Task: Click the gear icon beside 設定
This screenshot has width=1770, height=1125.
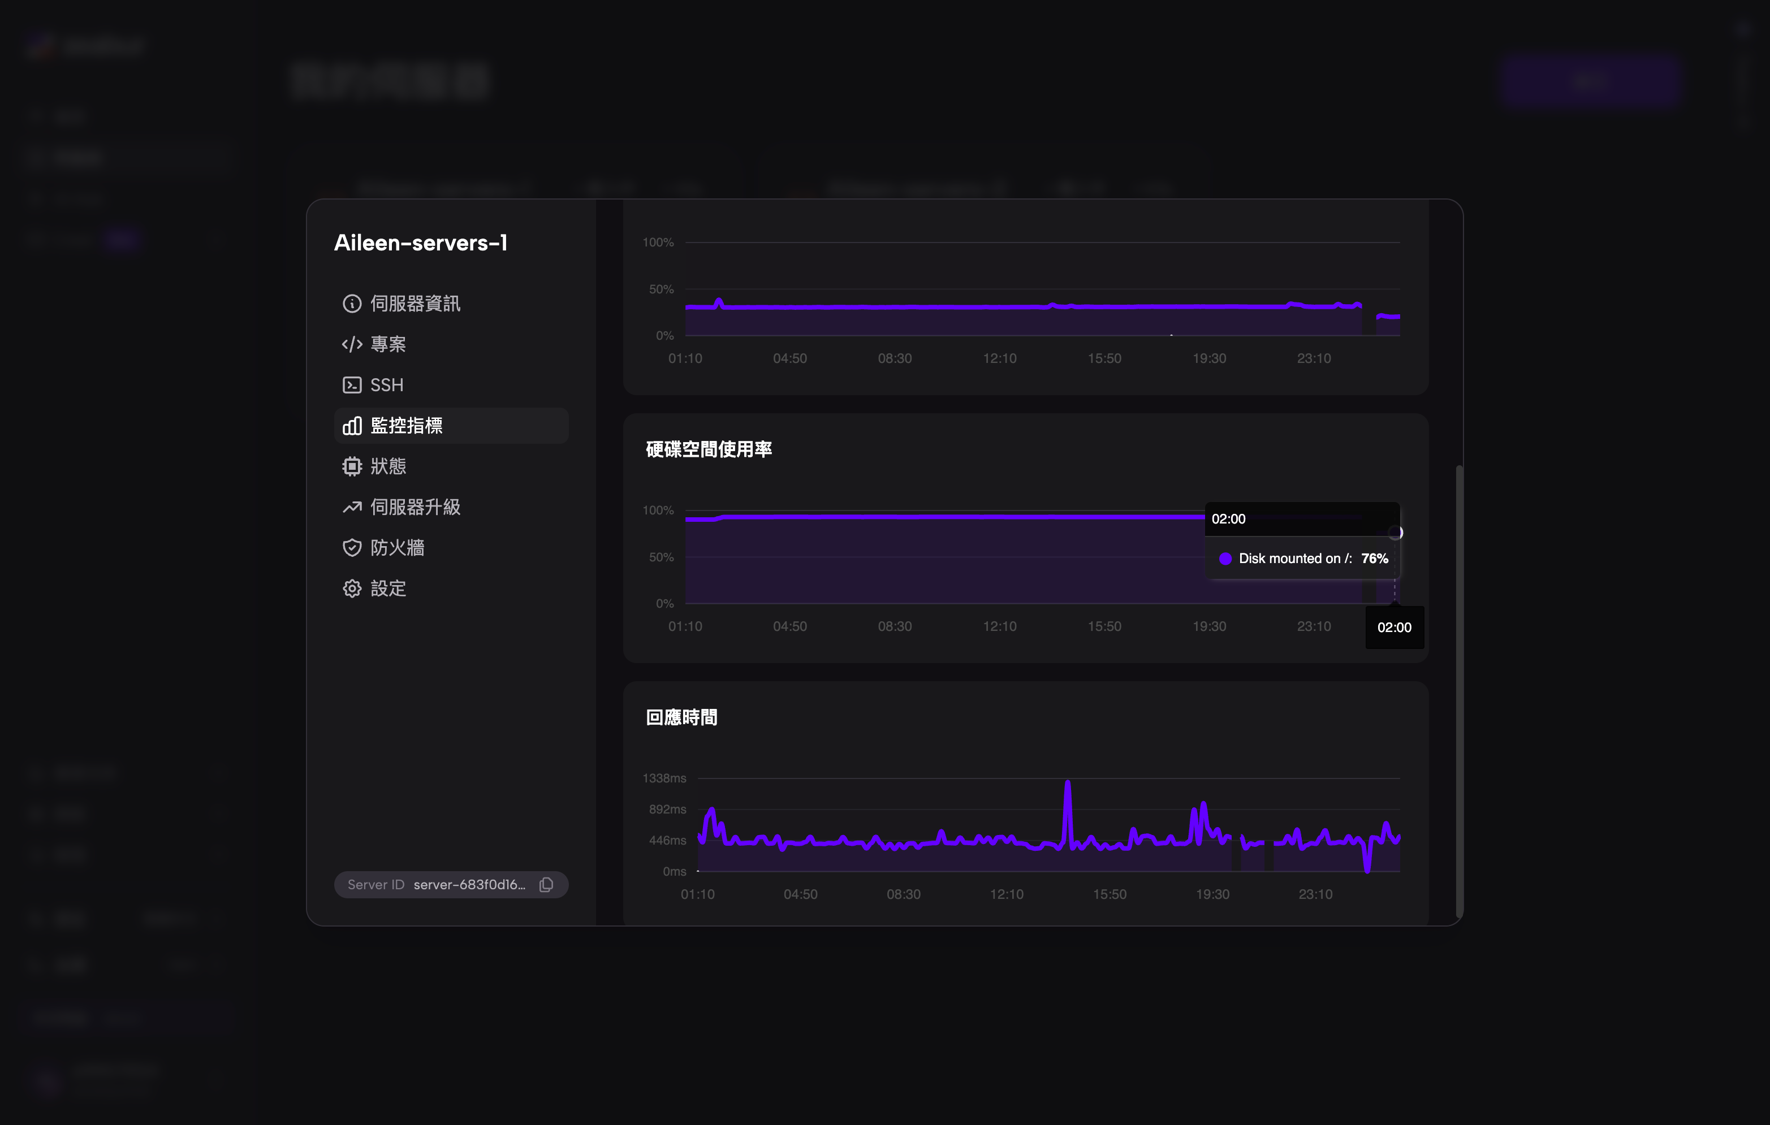Action: tap(352, 589)
